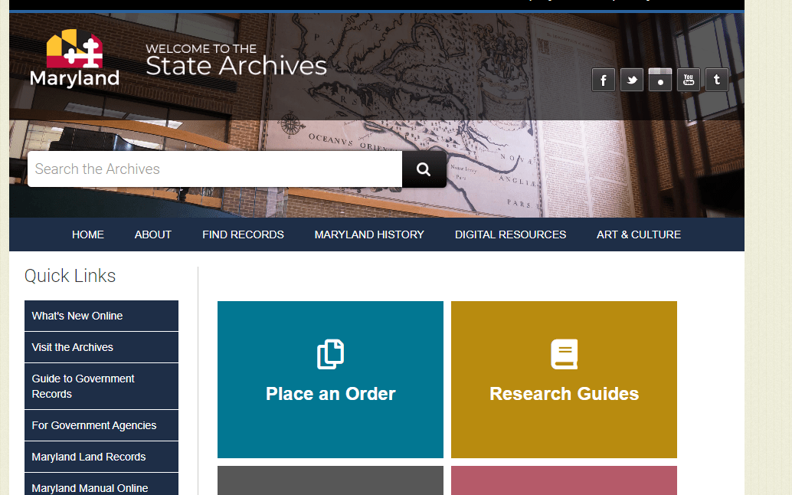Click the Maryland flag logo
The height and width of the screenshot is (495, 792).
[75, 58]
